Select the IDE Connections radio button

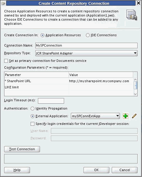pyautogui.click(x=88, y=35)
